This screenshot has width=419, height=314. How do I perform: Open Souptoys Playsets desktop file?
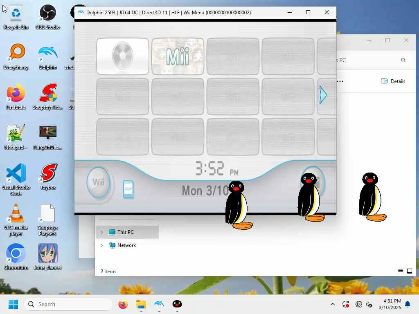pyautogui.click(x=47, y=220)
